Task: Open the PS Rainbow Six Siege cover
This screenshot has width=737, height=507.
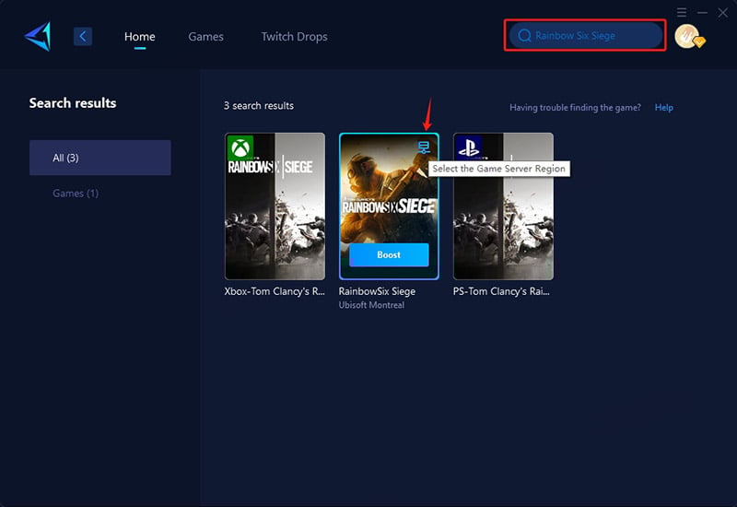Action: click(x=503, y=206)
